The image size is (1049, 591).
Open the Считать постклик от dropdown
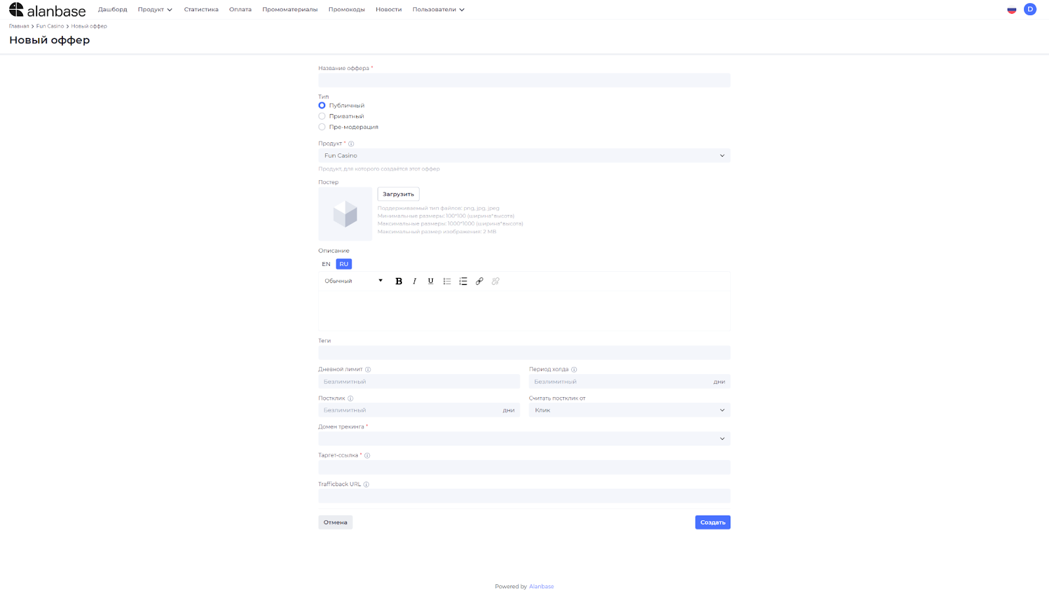coord(629,410)
